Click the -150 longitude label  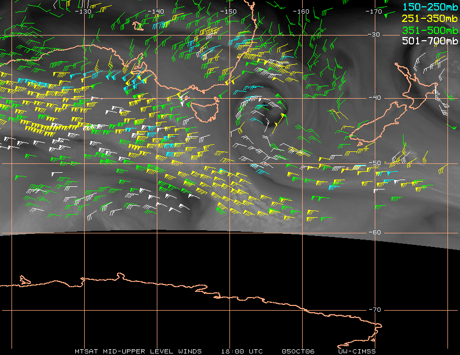click(x=228, y=11)
